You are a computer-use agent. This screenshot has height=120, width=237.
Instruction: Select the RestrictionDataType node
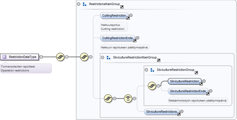[19, 57]
